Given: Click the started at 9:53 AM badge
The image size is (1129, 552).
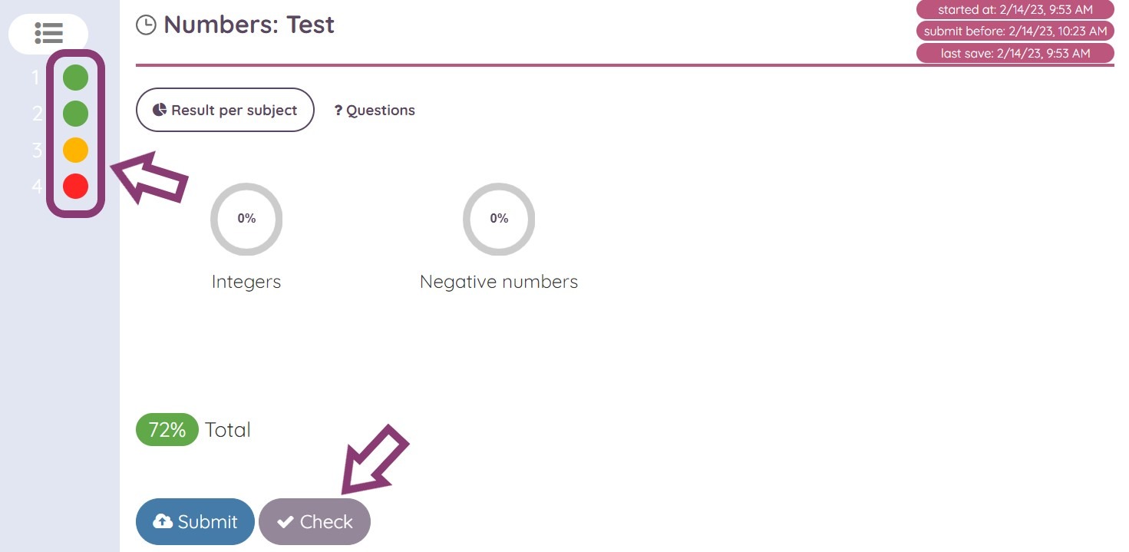Looking at the screenshot, I should pyautogui.click(x=1015, y=9).
